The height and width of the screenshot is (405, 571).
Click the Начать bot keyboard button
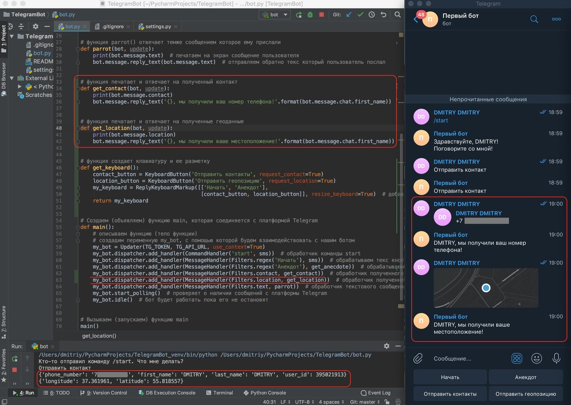(450, 377)
